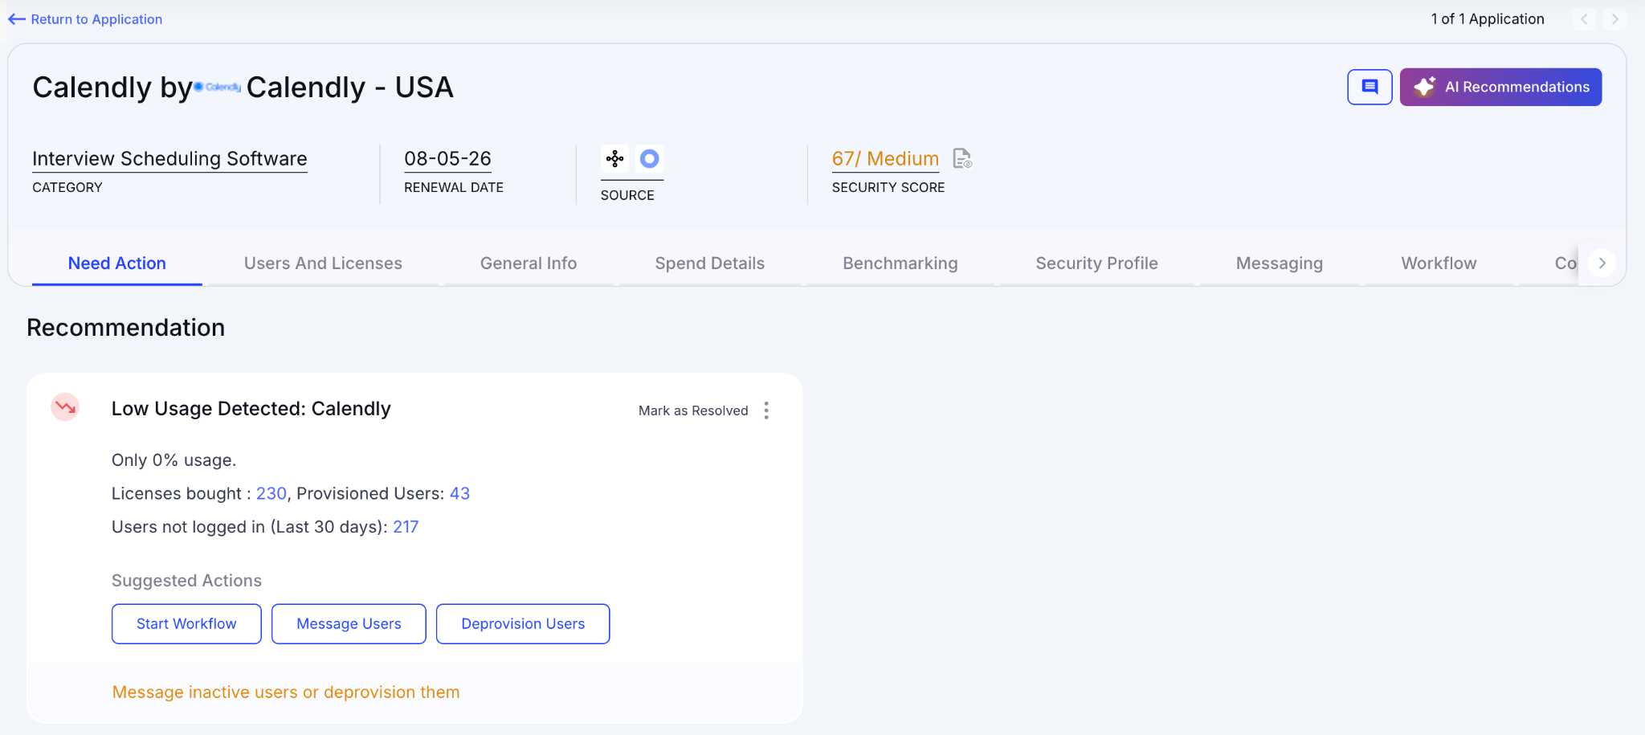1645x735 pixels.
Task: Click the 08-05-26 renewal date
Action: point(447,158)
